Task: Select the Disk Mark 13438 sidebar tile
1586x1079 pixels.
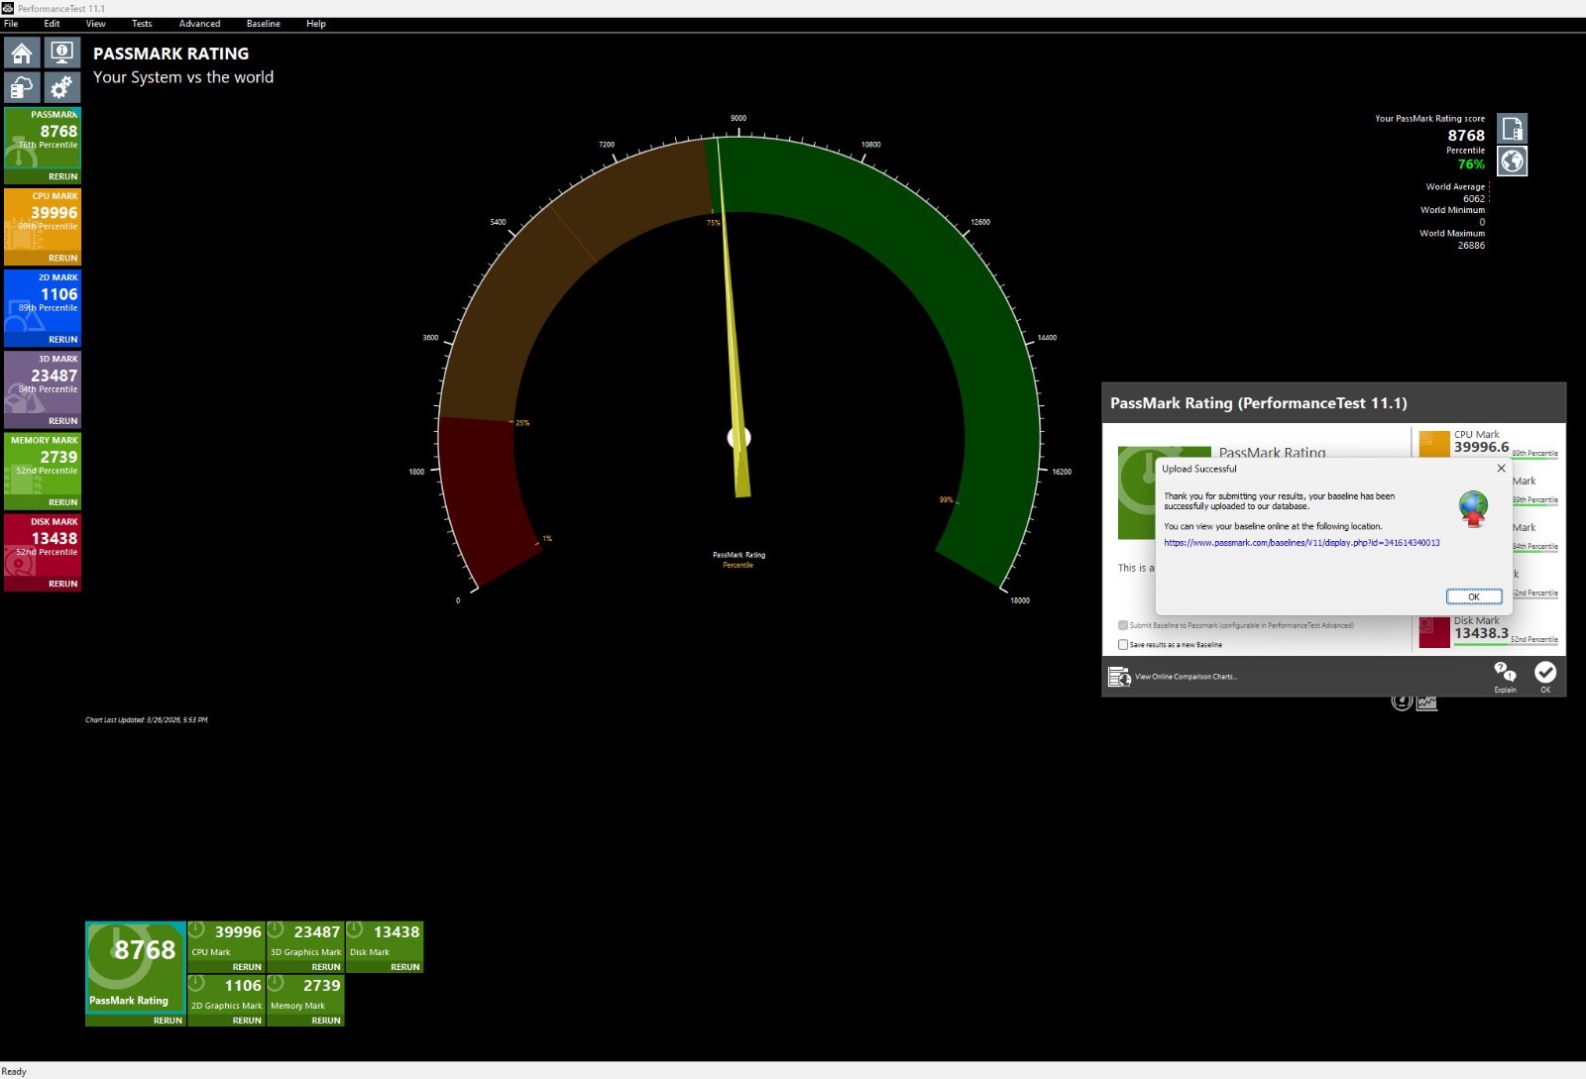Action: (x=43, y=552)
